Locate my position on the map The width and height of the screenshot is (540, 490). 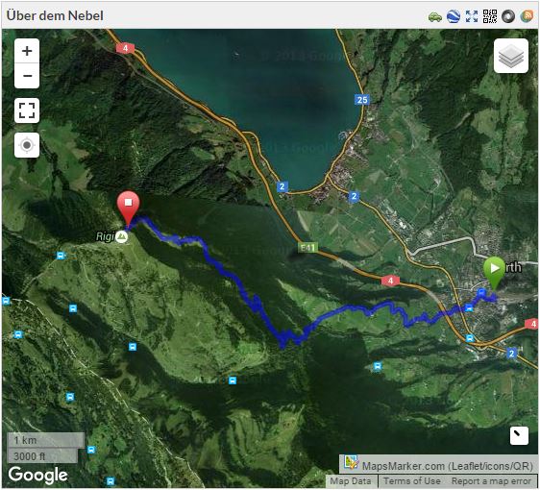[27, 145]
